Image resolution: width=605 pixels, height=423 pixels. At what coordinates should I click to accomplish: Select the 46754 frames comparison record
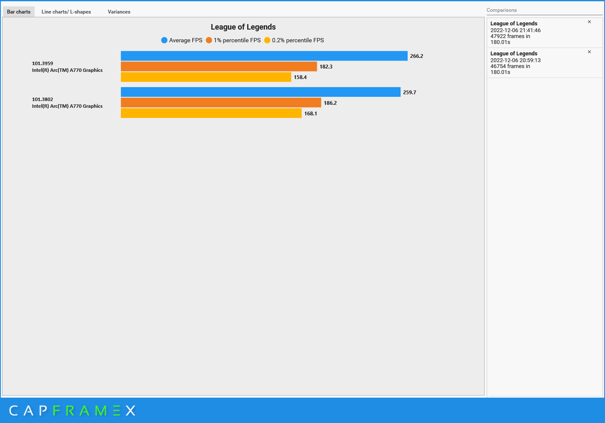pos(545,63)
